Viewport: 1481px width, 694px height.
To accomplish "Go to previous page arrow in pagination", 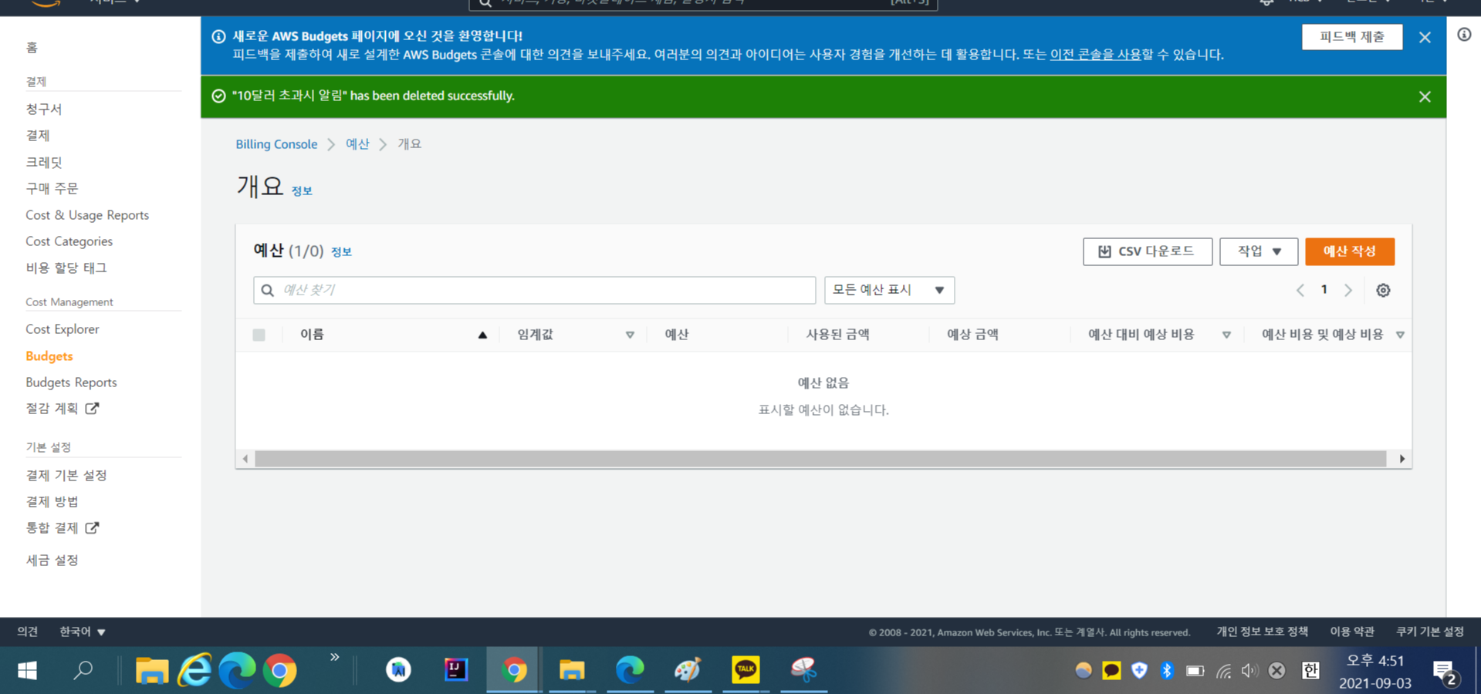I will [x=1300, y=291].
